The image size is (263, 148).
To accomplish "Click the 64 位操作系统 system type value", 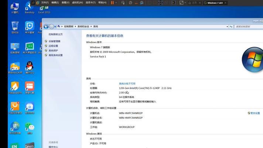I will point(126,97).
